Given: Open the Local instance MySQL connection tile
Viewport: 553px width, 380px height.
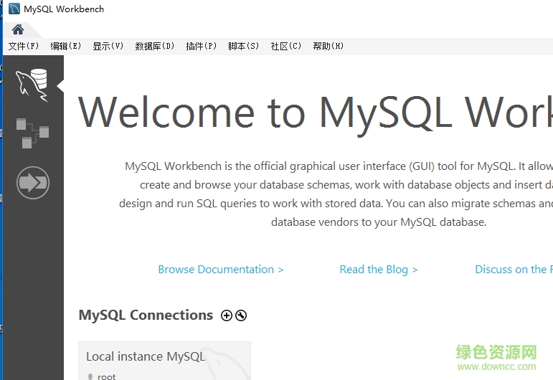Looking at the screenshot, I should click(164, 361).
